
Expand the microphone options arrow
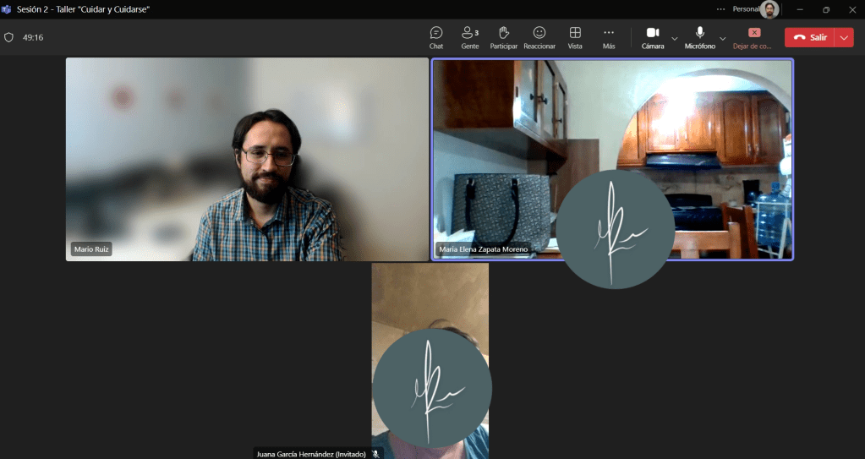723,38
